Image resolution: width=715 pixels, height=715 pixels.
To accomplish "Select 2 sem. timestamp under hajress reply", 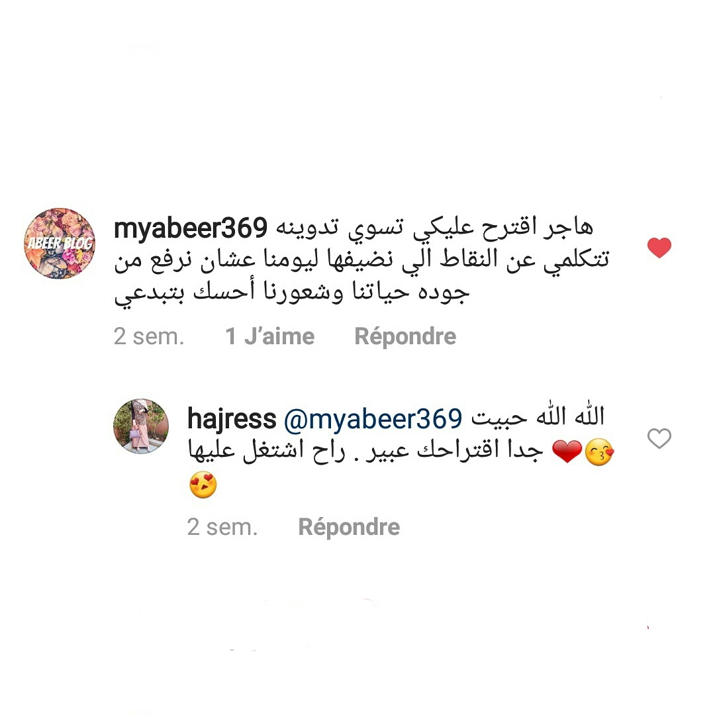I will pos(222,527).
